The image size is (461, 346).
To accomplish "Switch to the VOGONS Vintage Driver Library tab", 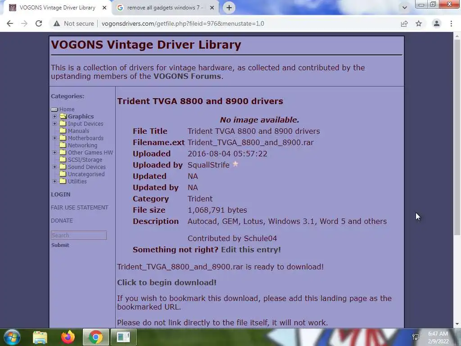I will (x=57, y=8).
